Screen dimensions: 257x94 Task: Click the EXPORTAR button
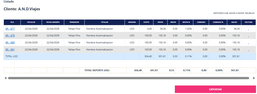coord(215,89)
